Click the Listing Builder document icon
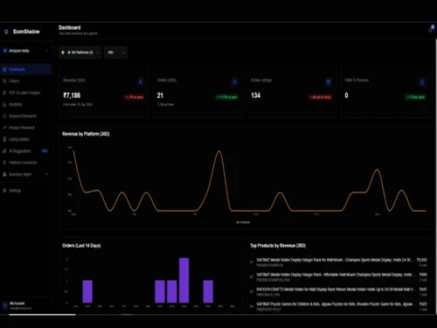The width and height of the screenshot is (437, 328). coord(4,139)
